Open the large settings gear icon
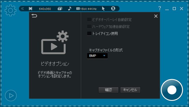189x107 pixels. (10, 10)
